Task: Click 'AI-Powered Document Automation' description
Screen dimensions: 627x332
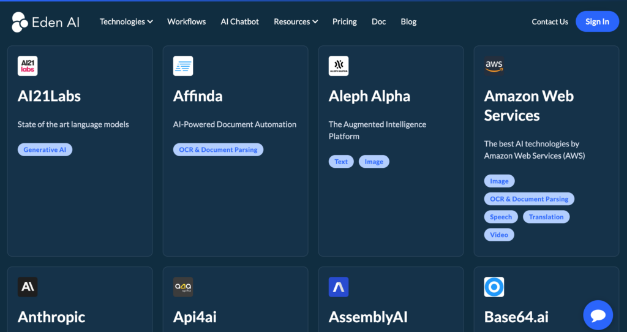Action: pyautogui.click(x=235, y=124)
